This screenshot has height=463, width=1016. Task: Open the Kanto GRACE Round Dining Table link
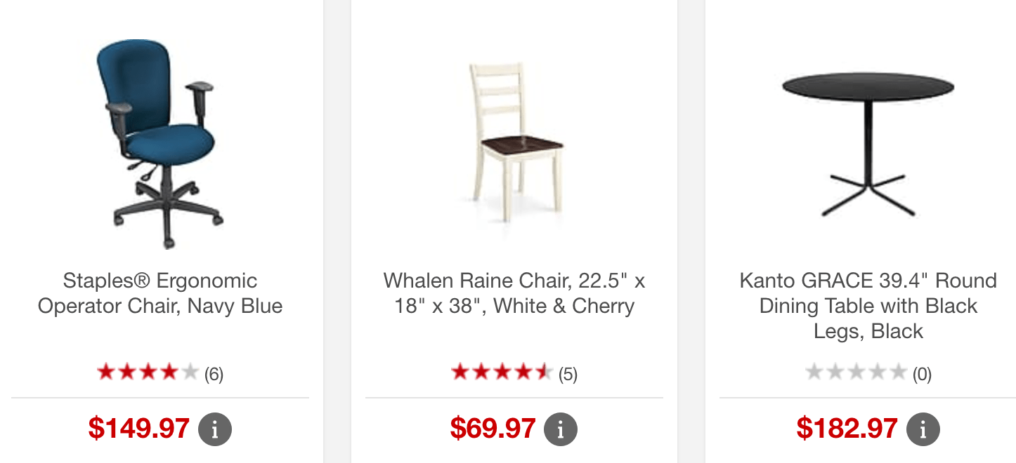pyautogui.click(x=868, y=306)
